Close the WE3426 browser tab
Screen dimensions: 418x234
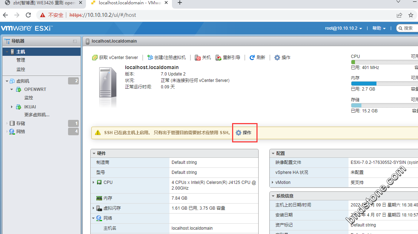coord(81,3)
